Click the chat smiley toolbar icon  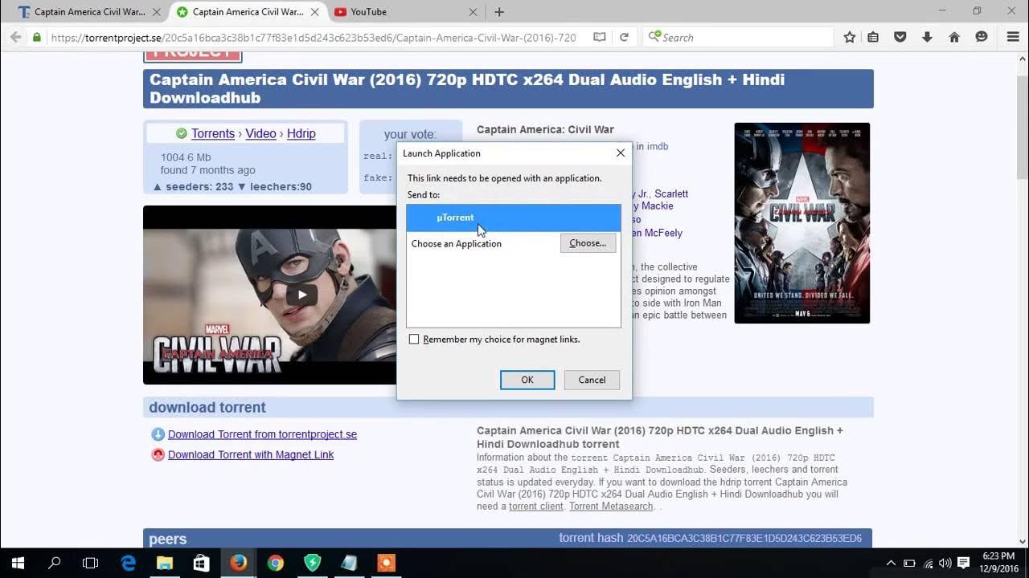pos(982,37)
